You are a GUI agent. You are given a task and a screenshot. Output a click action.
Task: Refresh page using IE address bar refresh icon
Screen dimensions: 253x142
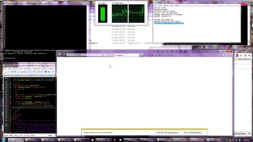click(x=109, y=55)
